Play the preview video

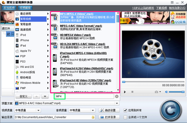click(125, 92)
